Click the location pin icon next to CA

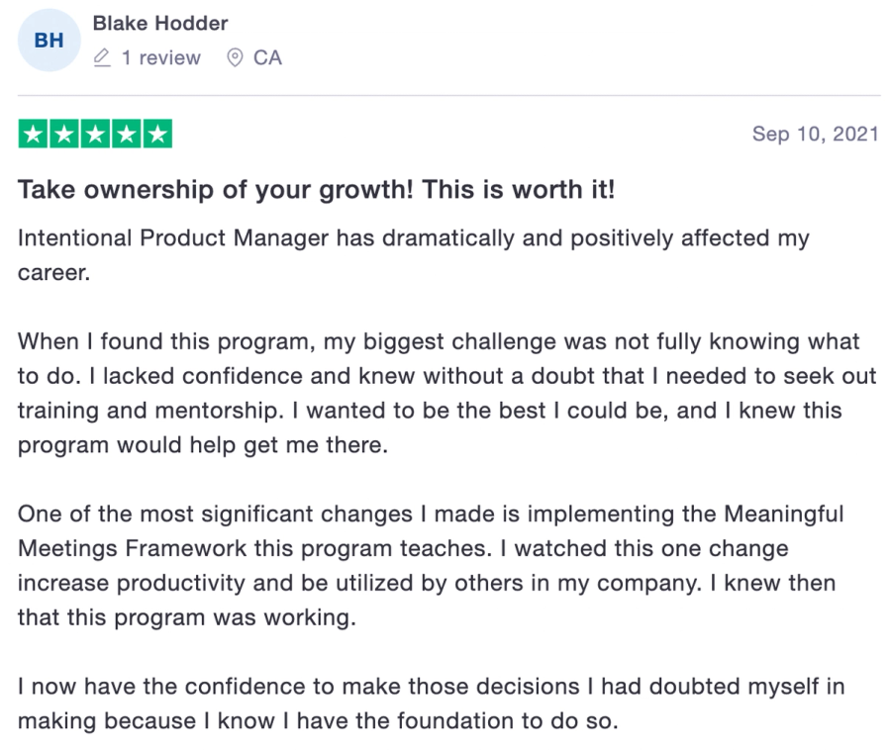[x=233, y=57]
